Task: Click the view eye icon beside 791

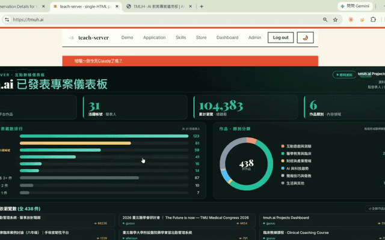Action: (x=241, y=238)
